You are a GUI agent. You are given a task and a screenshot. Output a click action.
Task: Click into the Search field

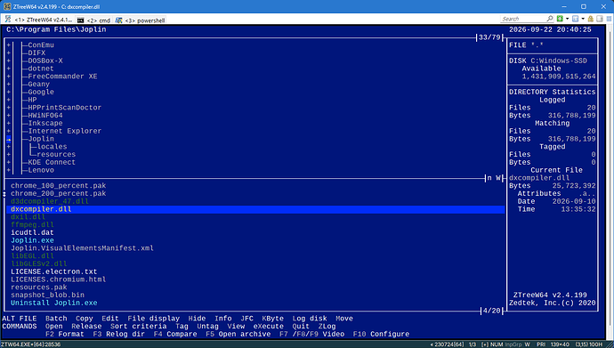coord(523,19)
